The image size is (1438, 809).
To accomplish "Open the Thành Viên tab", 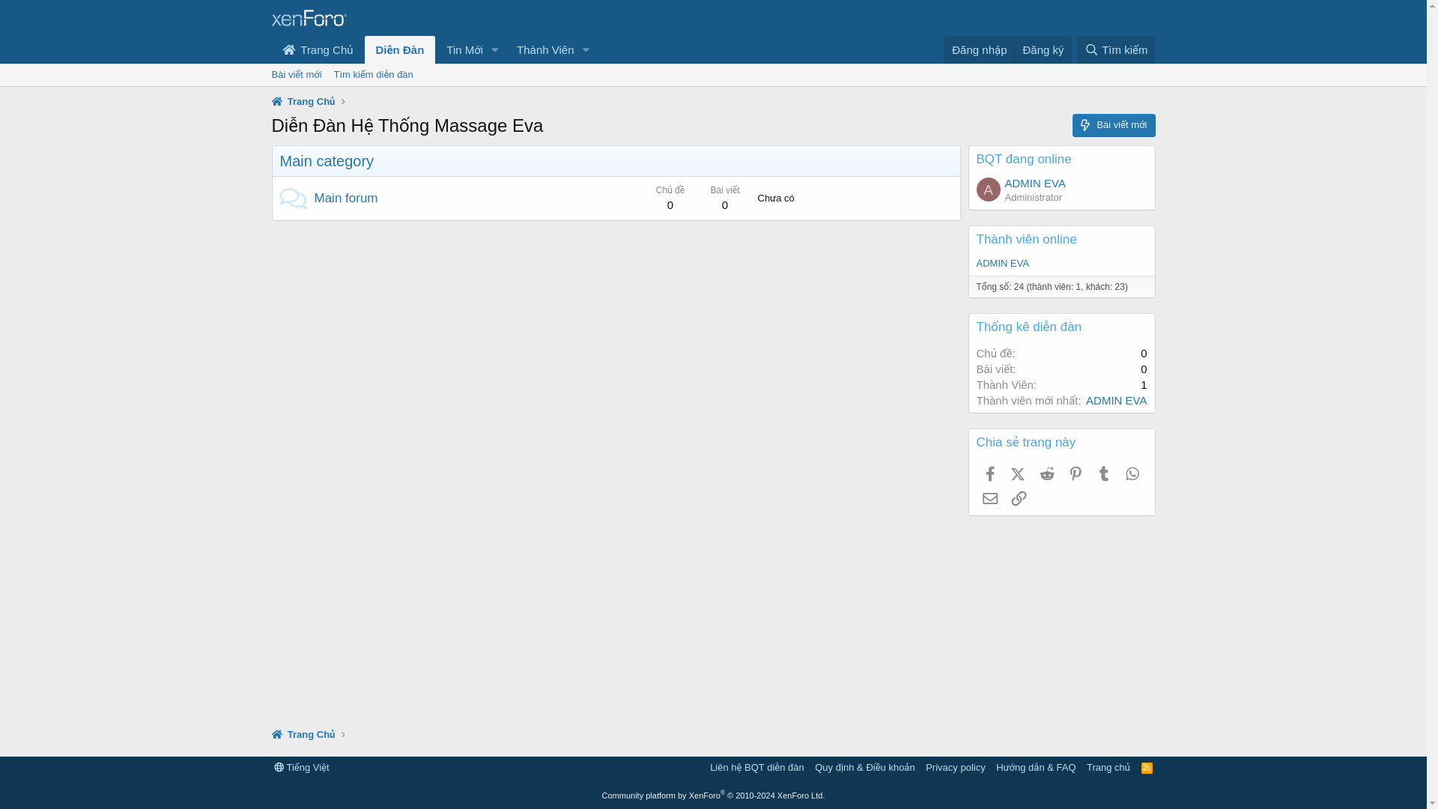I will pos(545,50).
